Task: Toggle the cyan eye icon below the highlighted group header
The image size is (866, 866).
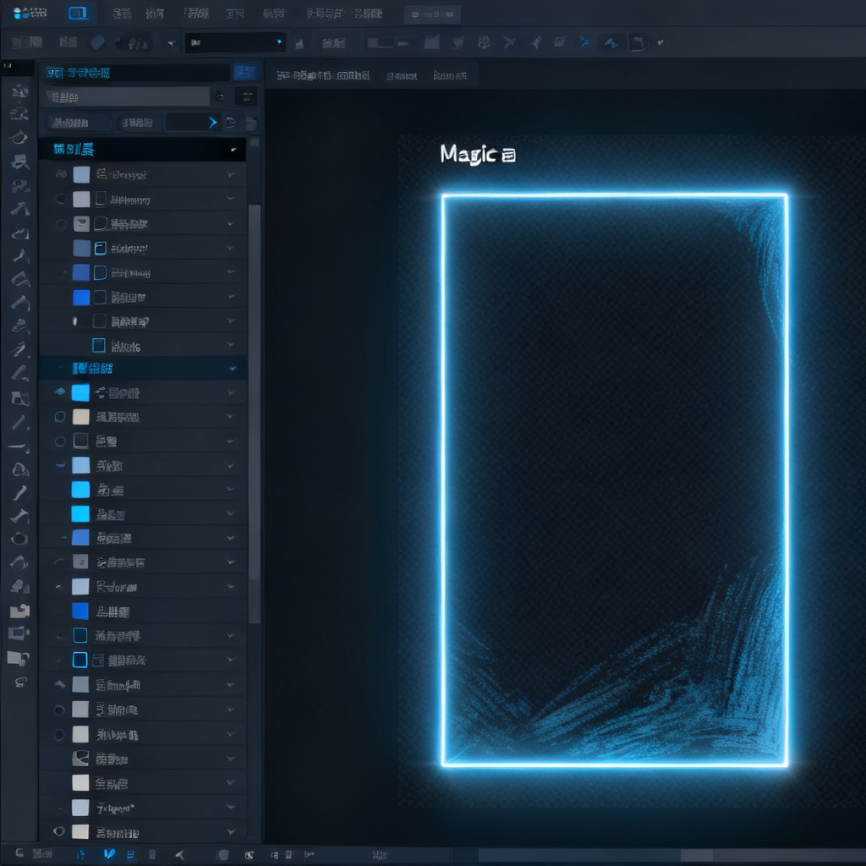Action: [x=60, y=392]
